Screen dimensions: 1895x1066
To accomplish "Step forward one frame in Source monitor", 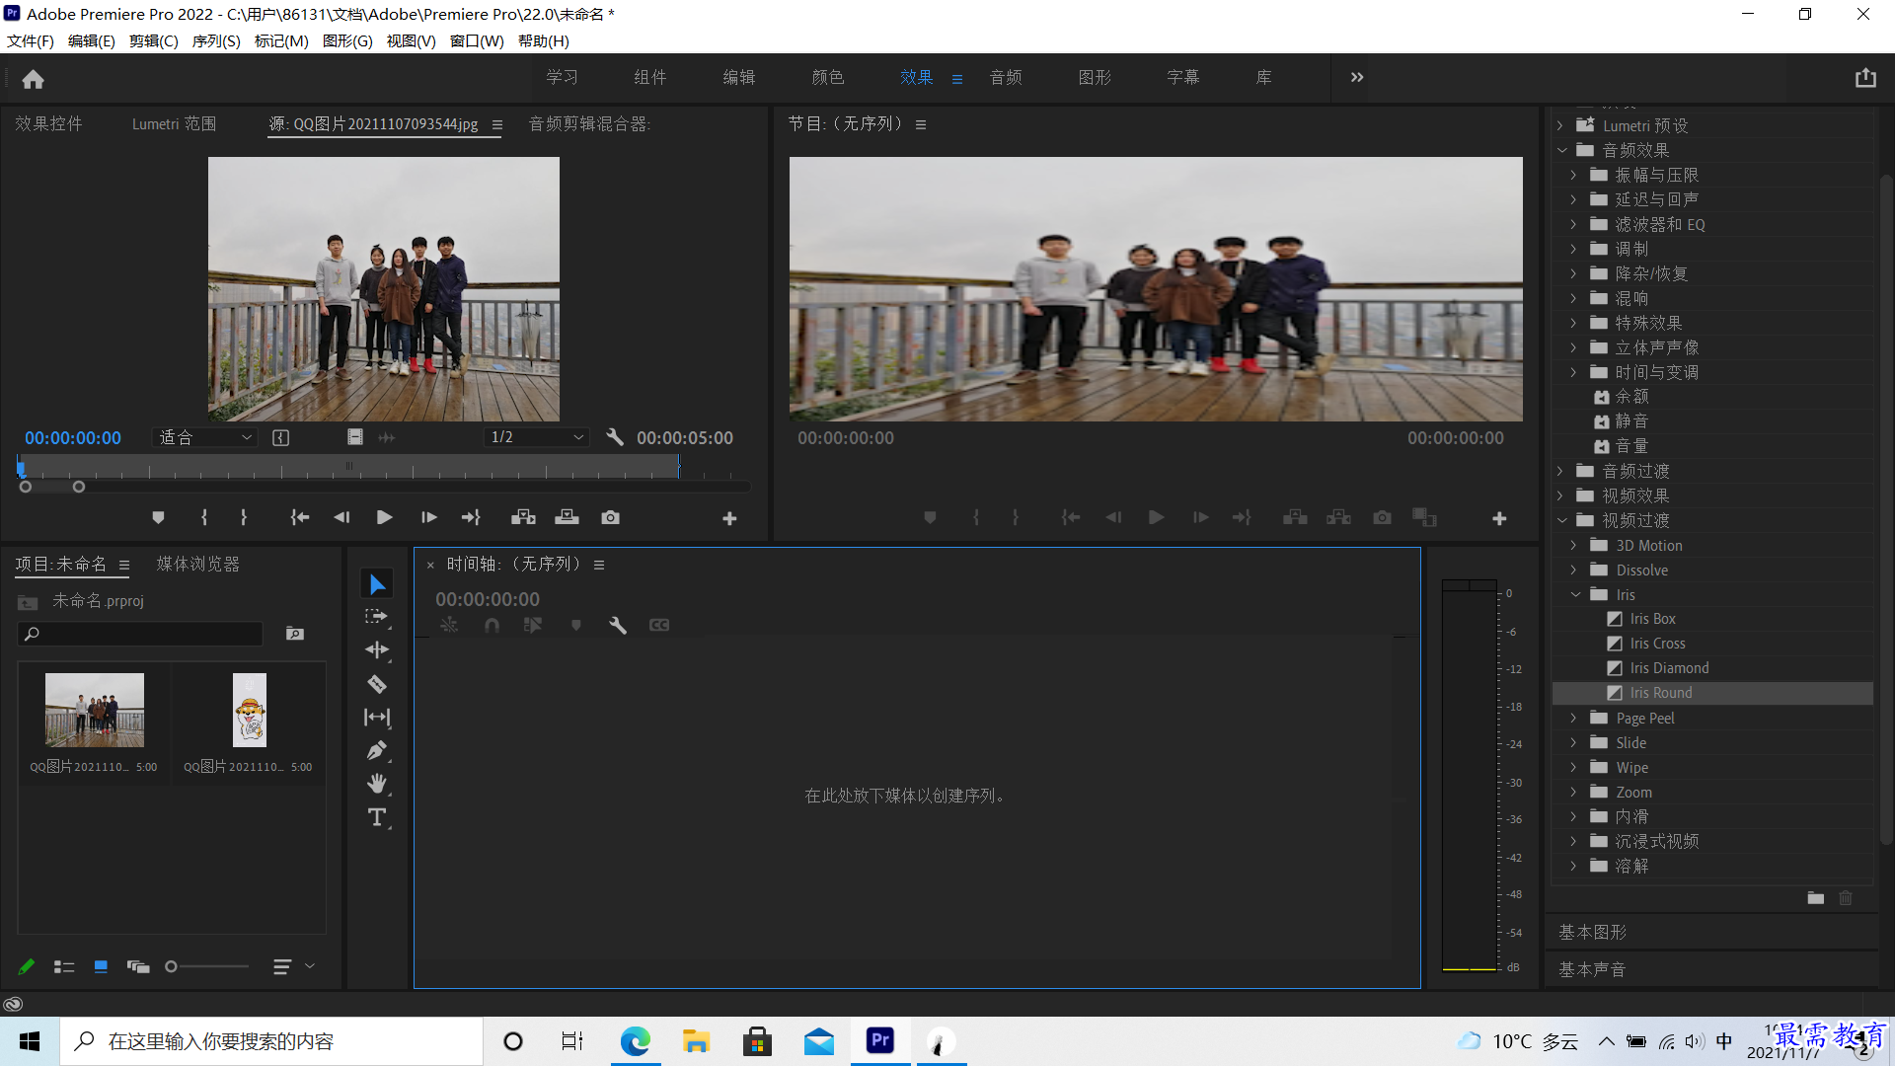I will (429, 517).
